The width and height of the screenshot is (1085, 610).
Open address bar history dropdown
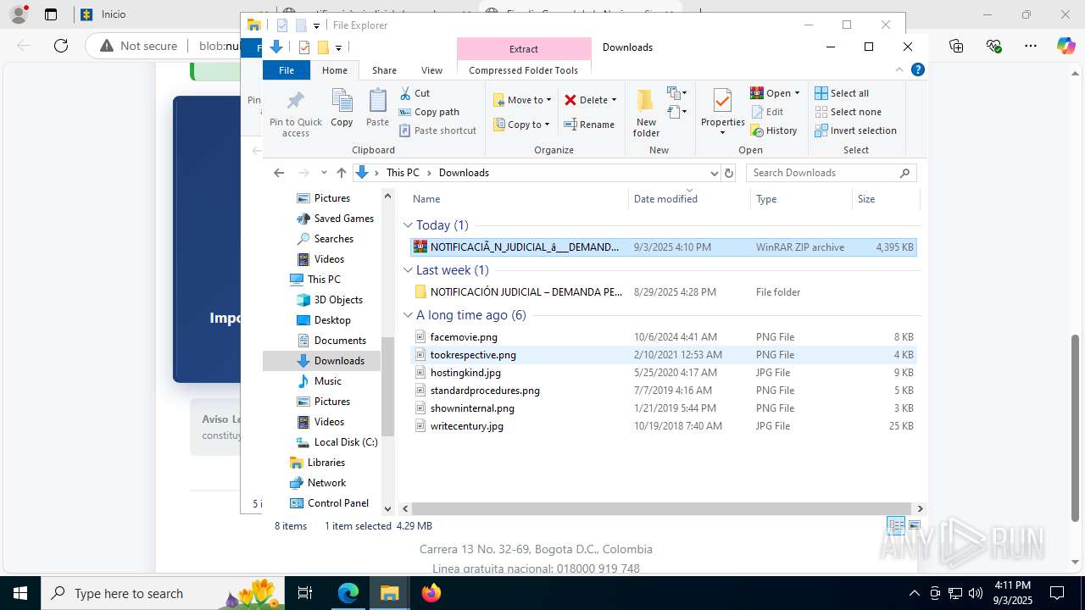[x=713, y=173]
